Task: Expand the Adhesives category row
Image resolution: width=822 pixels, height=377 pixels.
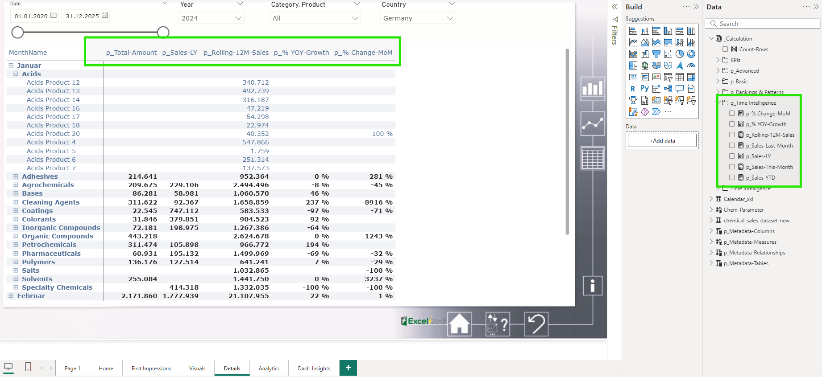Action: click(16, 176)
